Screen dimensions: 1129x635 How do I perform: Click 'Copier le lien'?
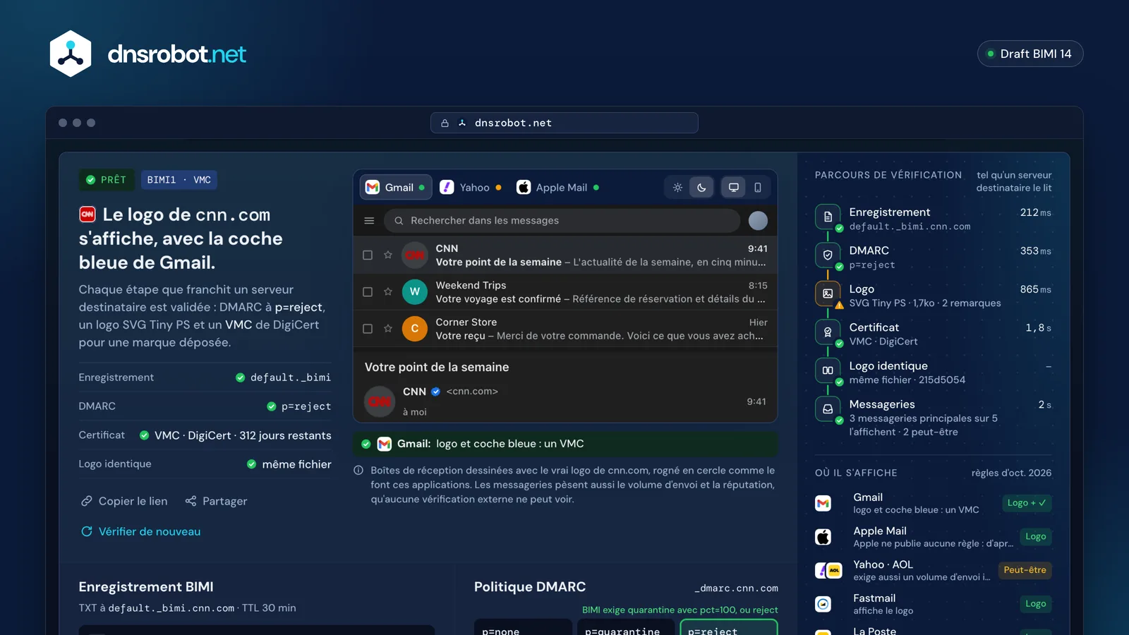[124, 501]
